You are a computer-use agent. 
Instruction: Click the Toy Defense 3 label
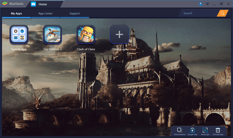[x=52, y=49]
